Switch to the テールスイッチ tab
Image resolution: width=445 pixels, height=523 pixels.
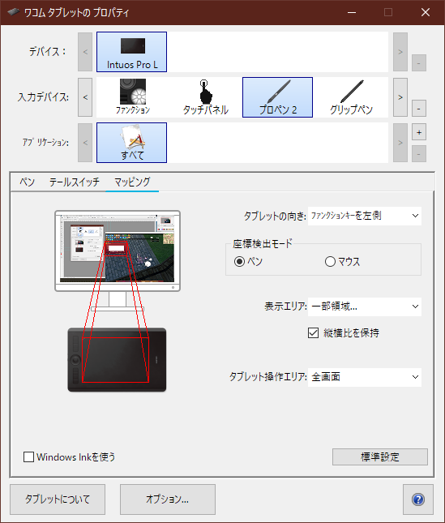(74, 182)
